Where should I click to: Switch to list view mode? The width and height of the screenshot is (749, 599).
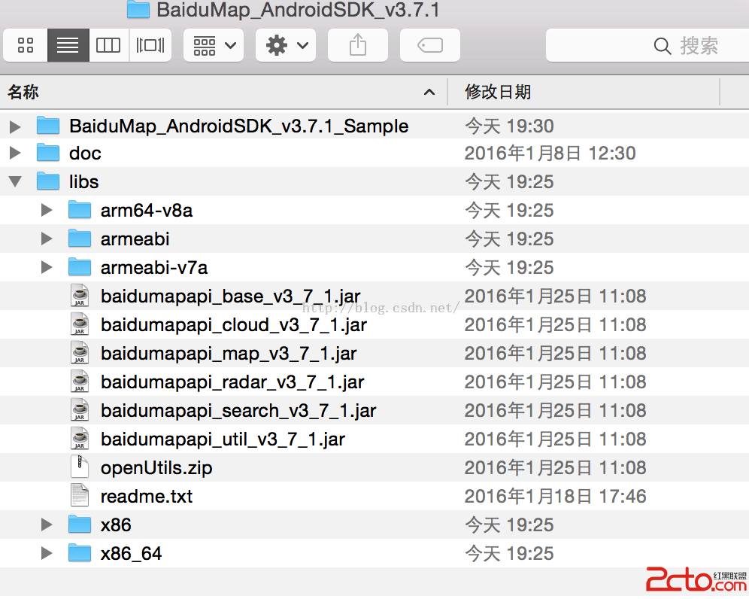click(x=68, y=45)
